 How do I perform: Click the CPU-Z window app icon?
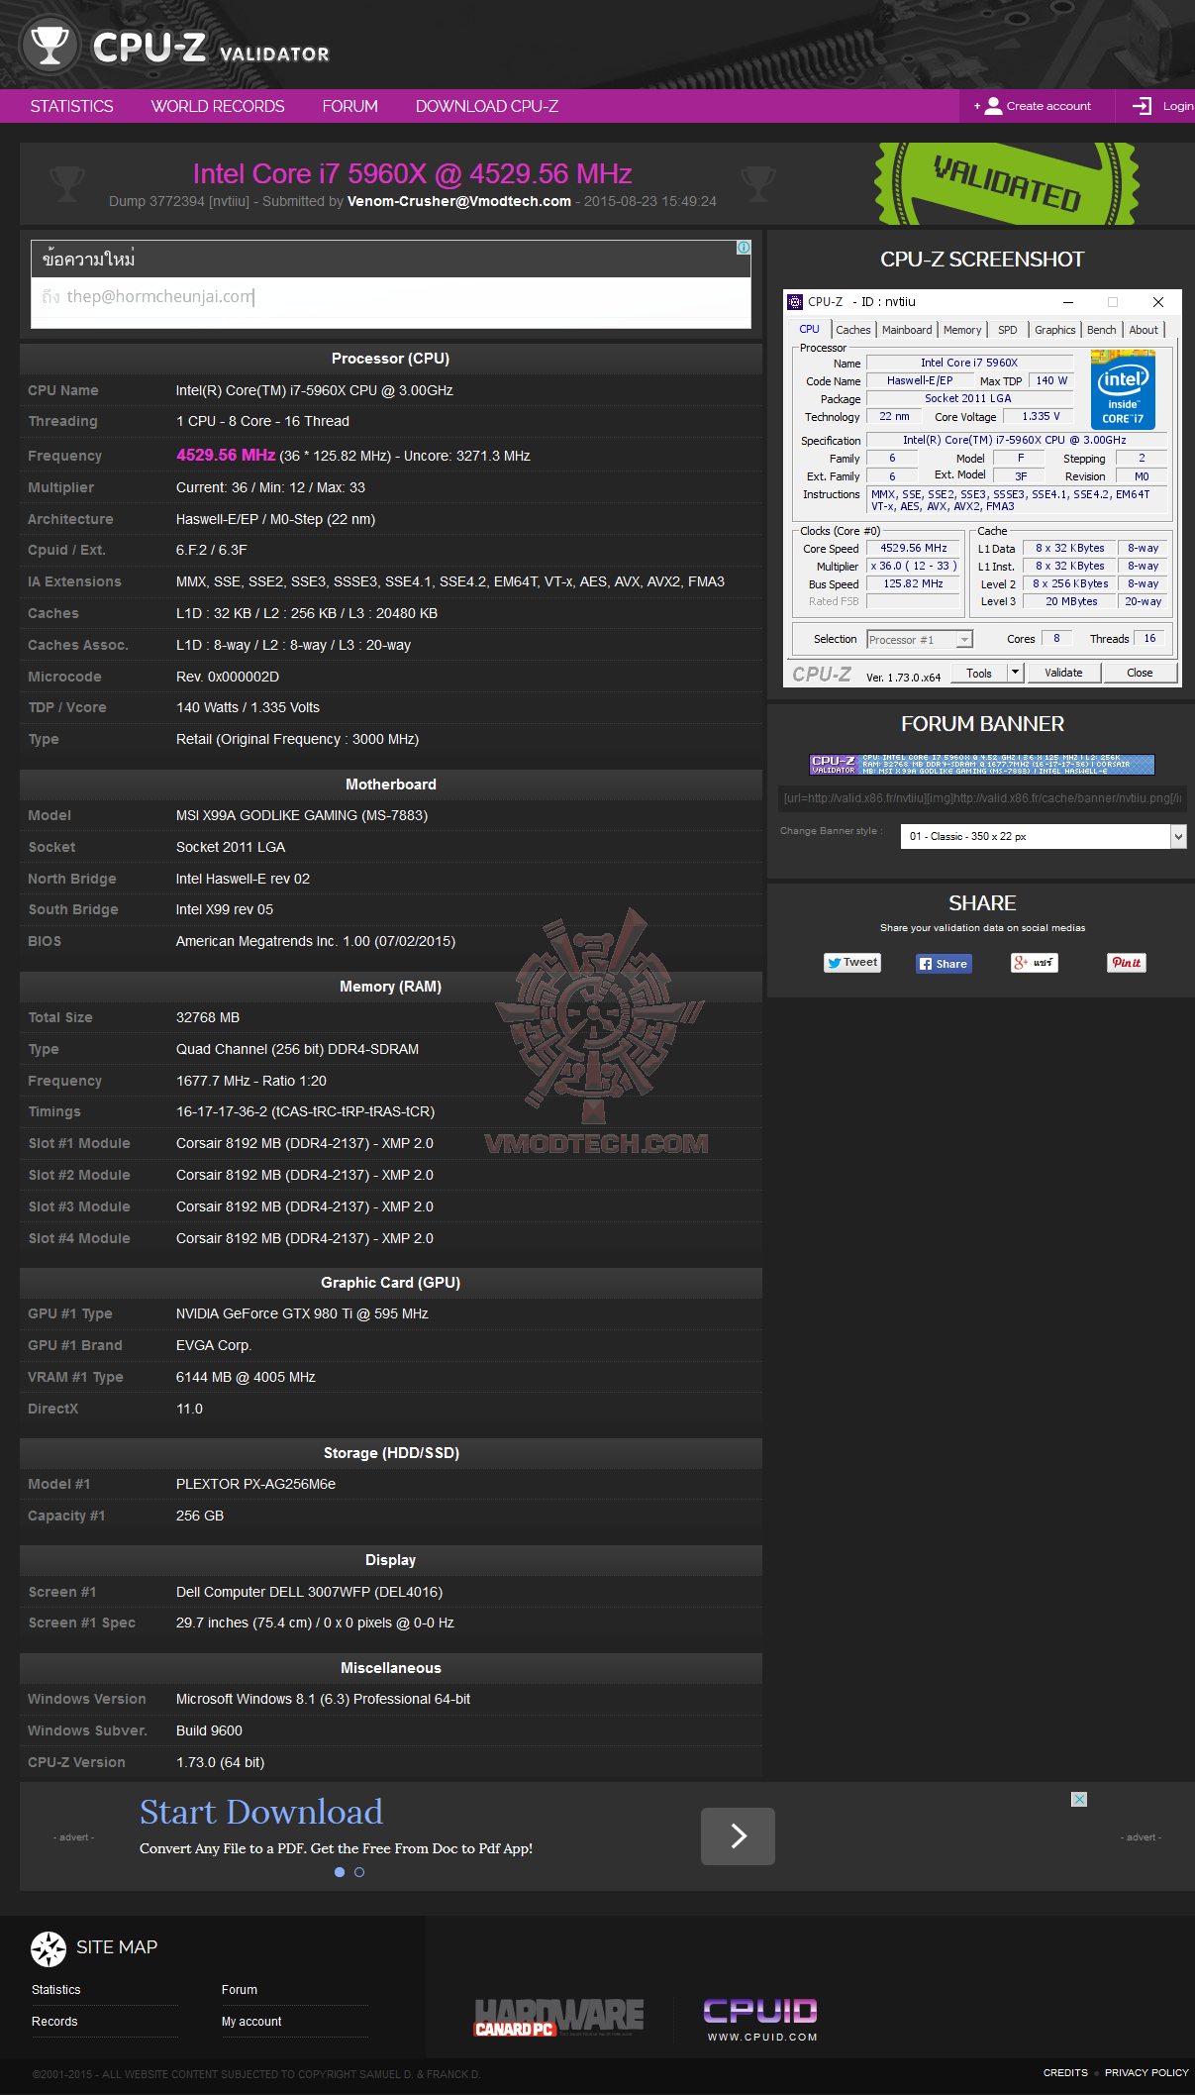[x=795, y=302]
